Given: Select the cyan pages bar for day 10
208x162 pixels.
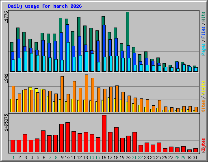Looking at the screenshot, I should 68,57.
